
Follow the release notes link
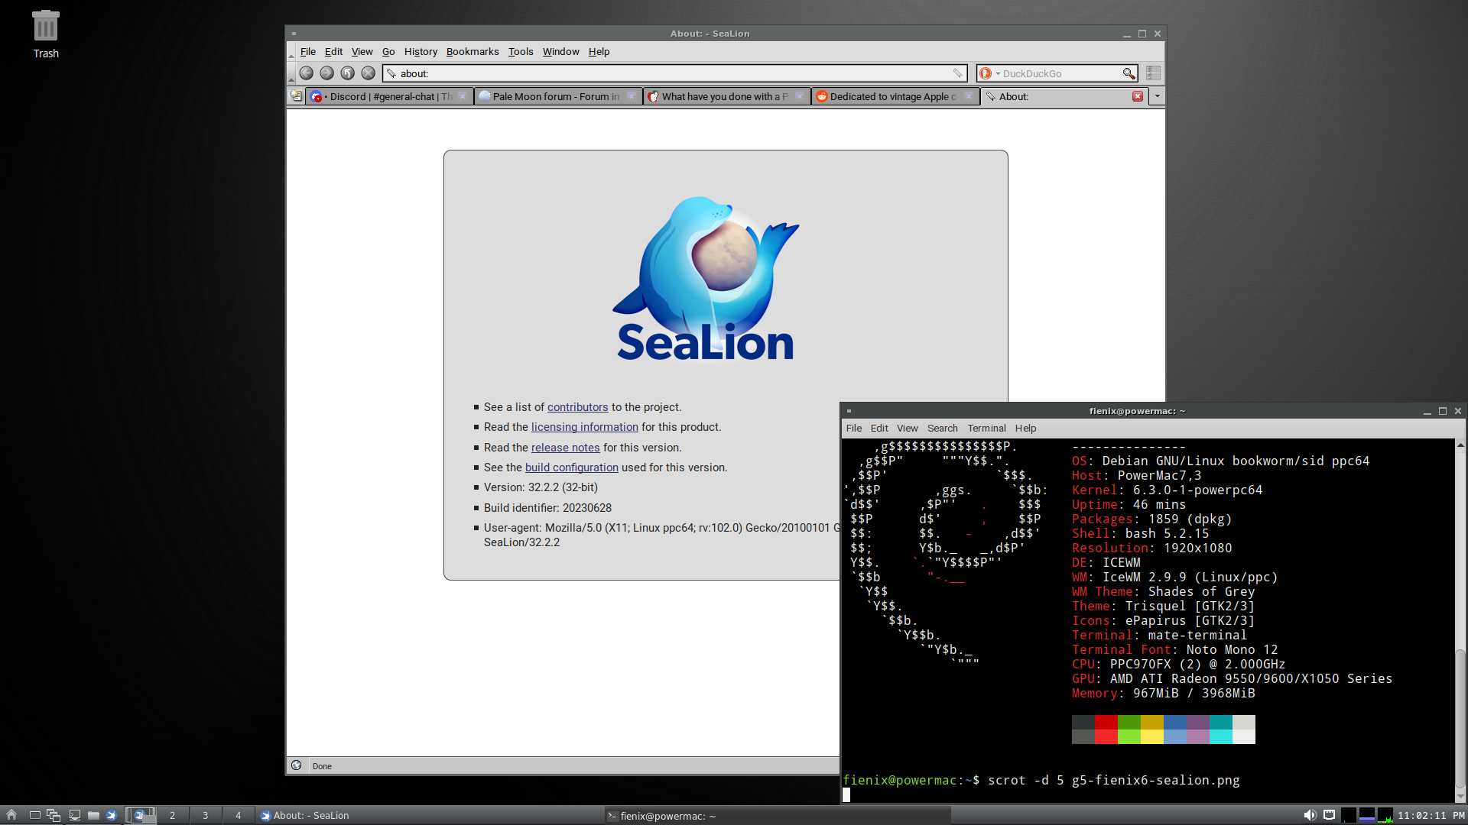pyautogui.click(x=565, y=448)
